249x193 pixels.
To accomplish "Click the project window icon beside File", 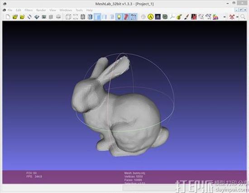I will (4, 10).
